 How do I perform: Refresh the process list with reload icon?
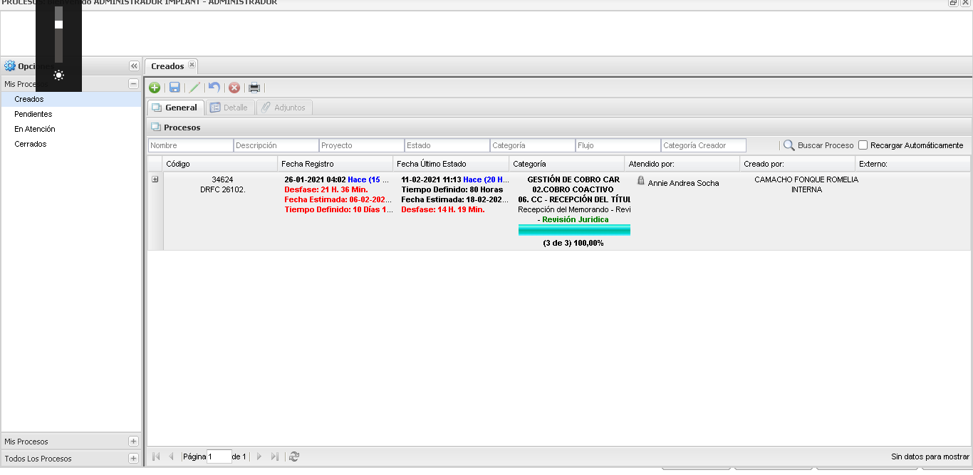(x=294, y=456)
